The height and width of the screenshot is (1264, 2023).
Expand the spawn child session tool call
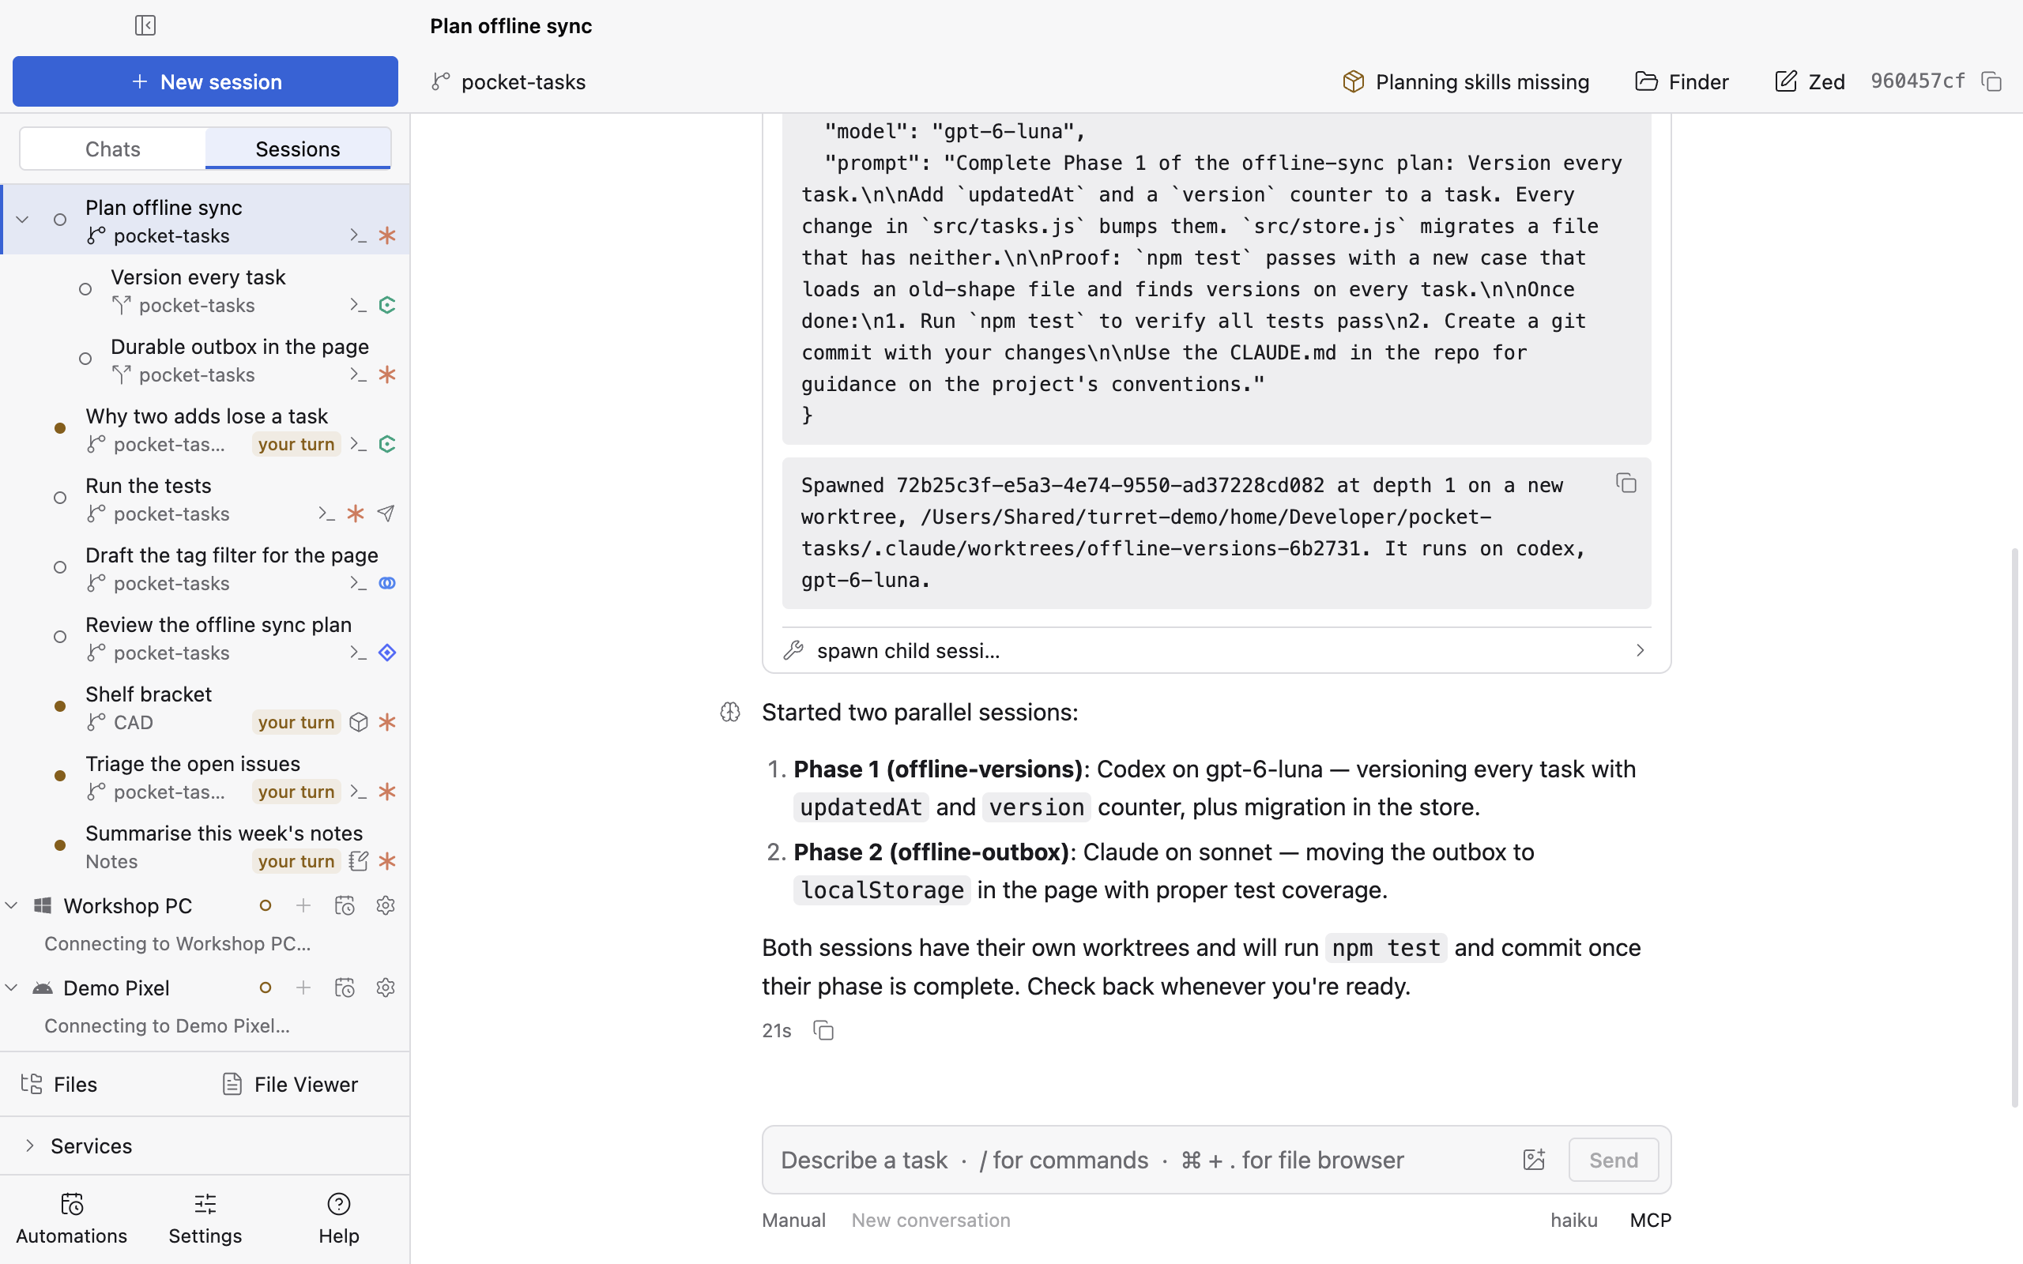click(1216, 650)
